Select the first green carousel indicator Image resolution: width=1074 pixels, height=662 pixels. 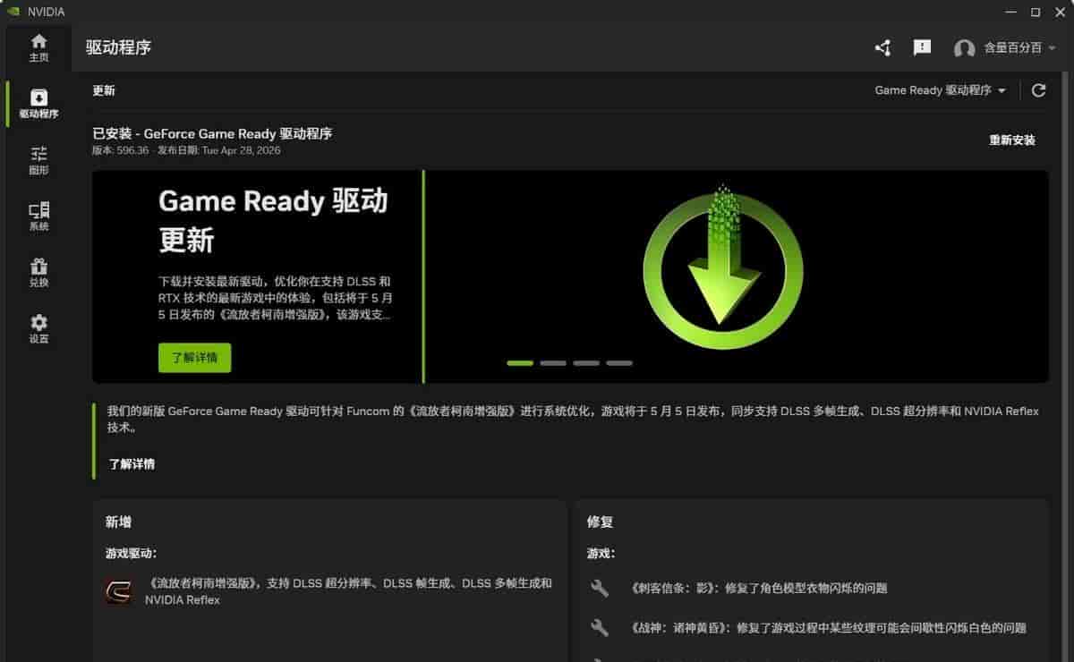520,363
